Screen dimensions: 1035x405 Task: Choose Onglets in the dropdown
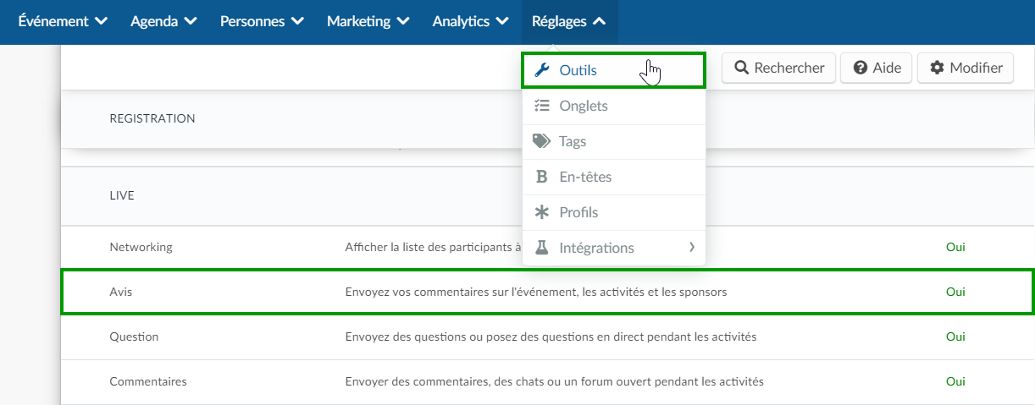613,106
